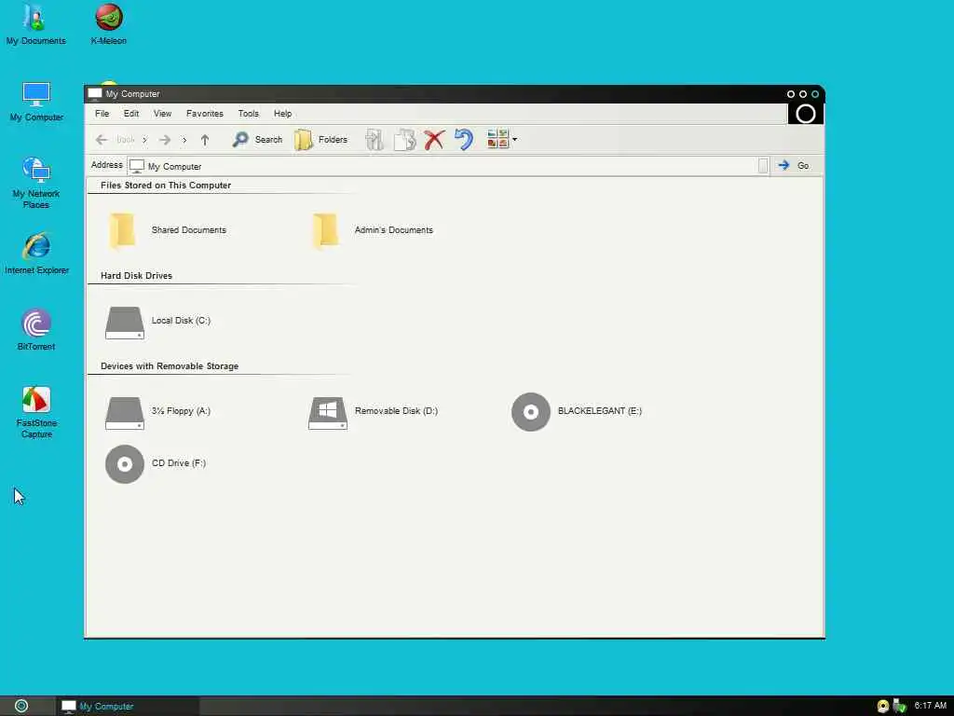Click the blue Undo arrow icon
Viewport: 954px width, 716px height.
tap(464, 140)
